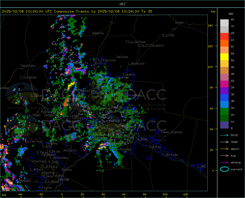Image resolution: width=245 pixels, height=198 pixels.
Task: Click the V_Flores map label
Action: tap(45, 188)
